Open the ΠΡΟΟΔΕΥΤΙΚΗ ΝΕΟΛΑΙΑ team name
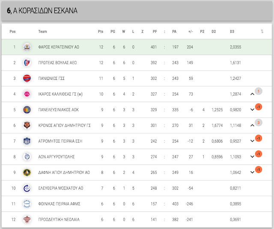 pyautogui.click(x=59, y=220)
